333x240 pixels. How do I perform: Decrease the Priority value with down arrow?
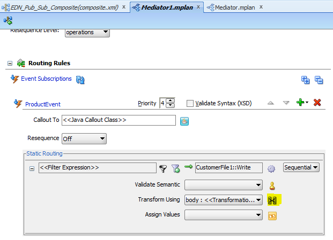click(170, 105)
